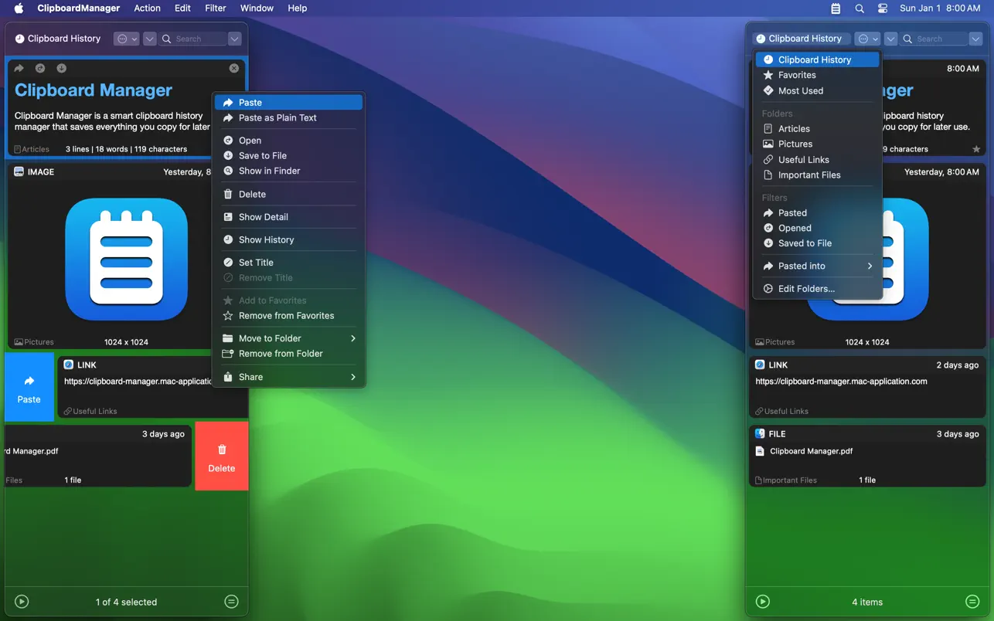994x621 pixels.
Task: Select Favorites in the list dropdown
Action: 817,75
